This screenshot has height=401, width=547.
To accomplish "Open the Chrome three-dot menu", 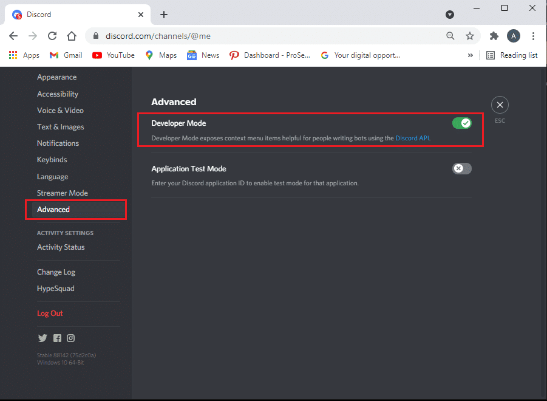I will (533, 36).
